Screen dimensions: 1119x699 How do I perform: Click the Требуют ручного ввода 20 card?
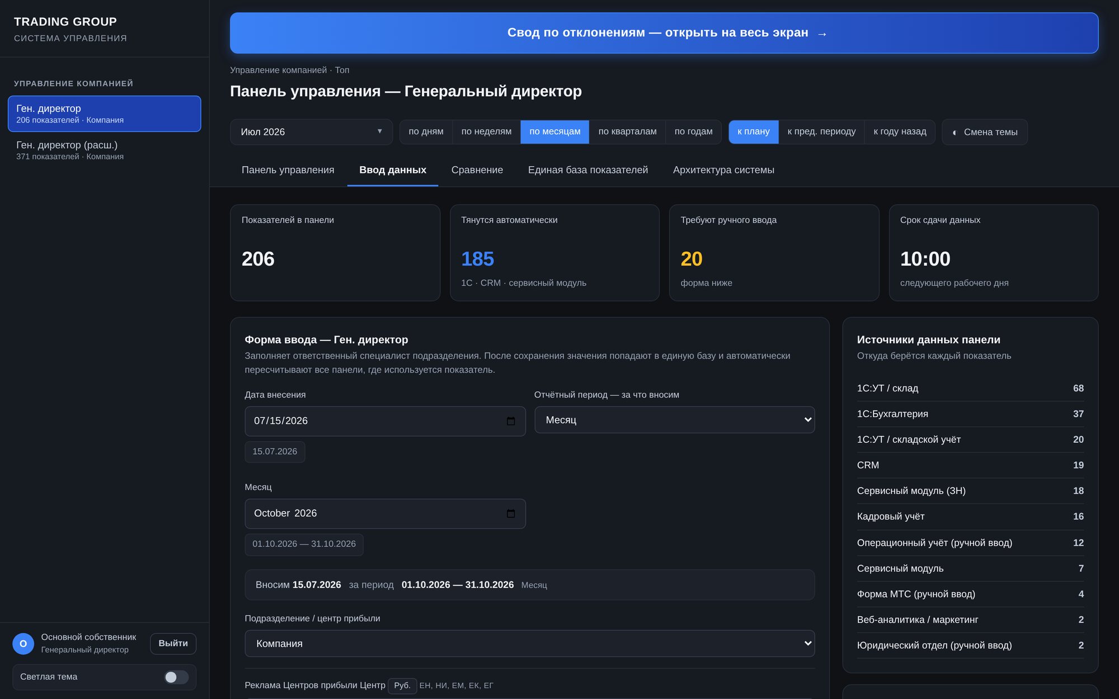tap(774, 253)
